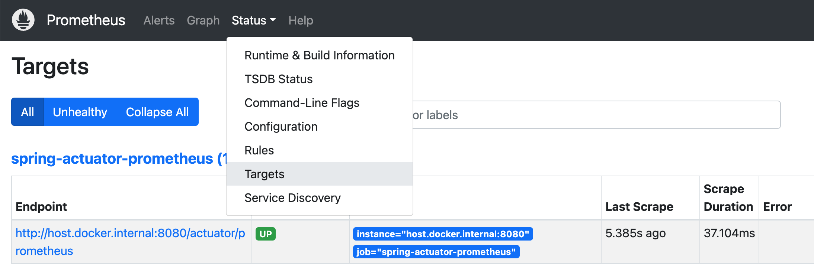The image size is (814, 268).
Task: Focus the filter by labels input
Action: (596, 115)
